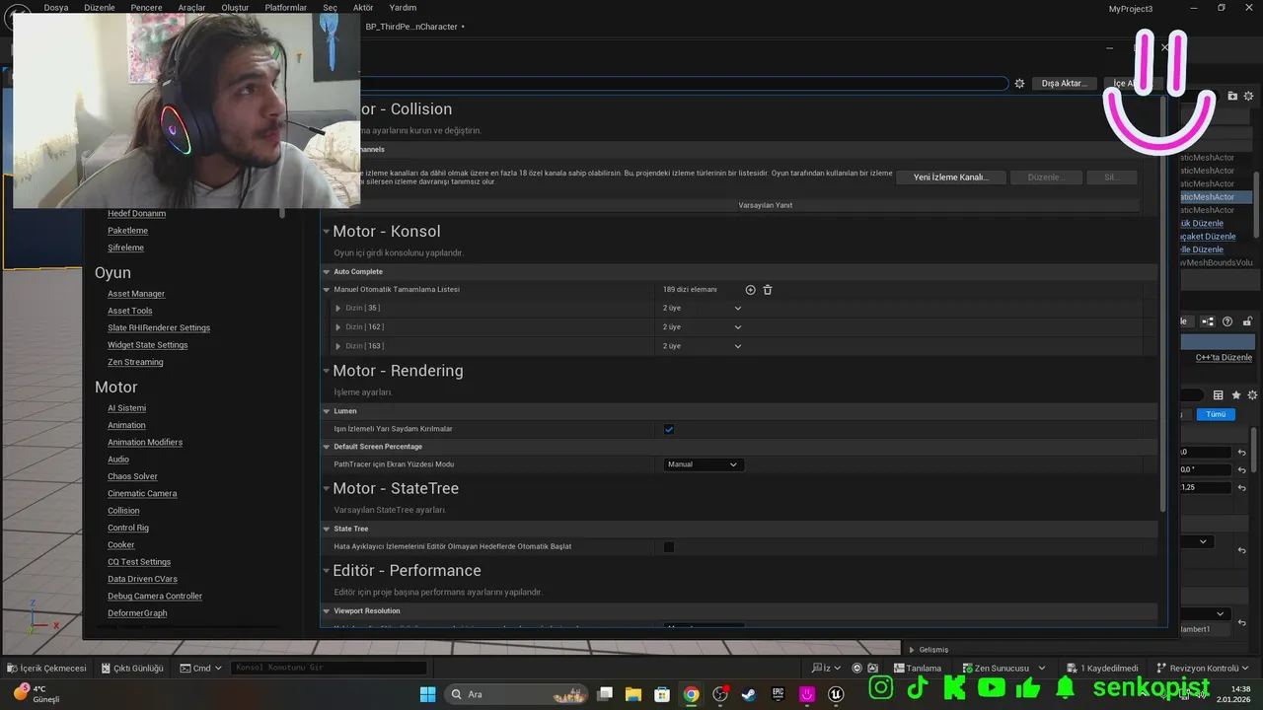Click the Dışa Aktar... button

click(x=1064, y=84)
